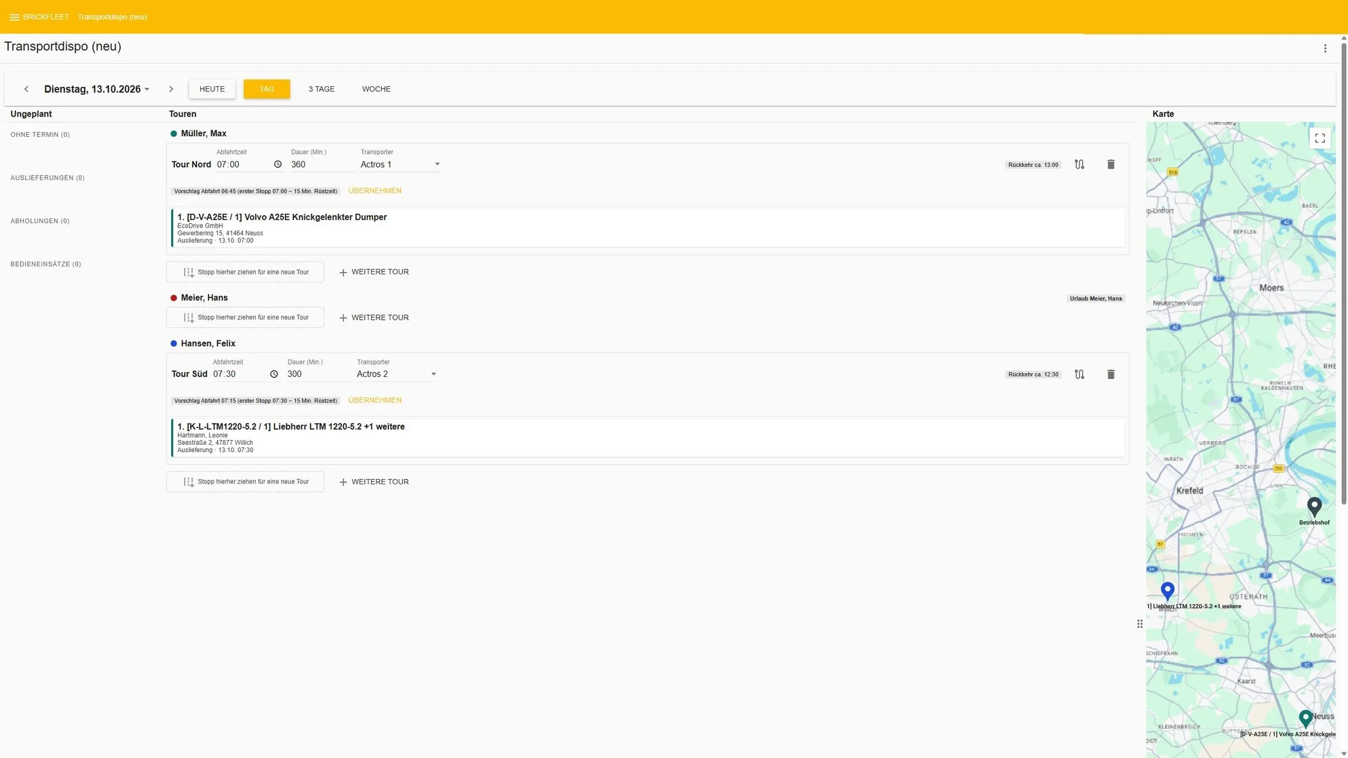Go to the next day
Viewport: 1348px width, 758px height.
171,89
